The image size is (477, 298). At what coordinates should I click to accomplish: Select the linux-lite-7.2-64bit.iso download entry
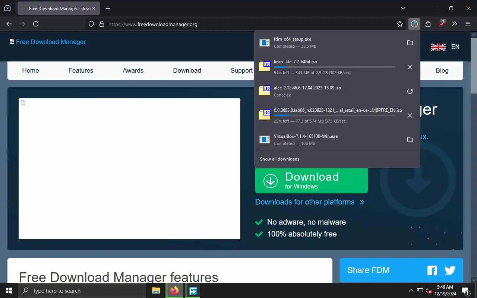click(329, 67)
